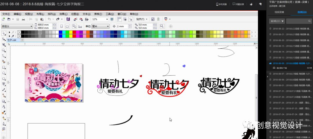Toggle show grid button
313x139 pixels.
[x=125, y=19]
